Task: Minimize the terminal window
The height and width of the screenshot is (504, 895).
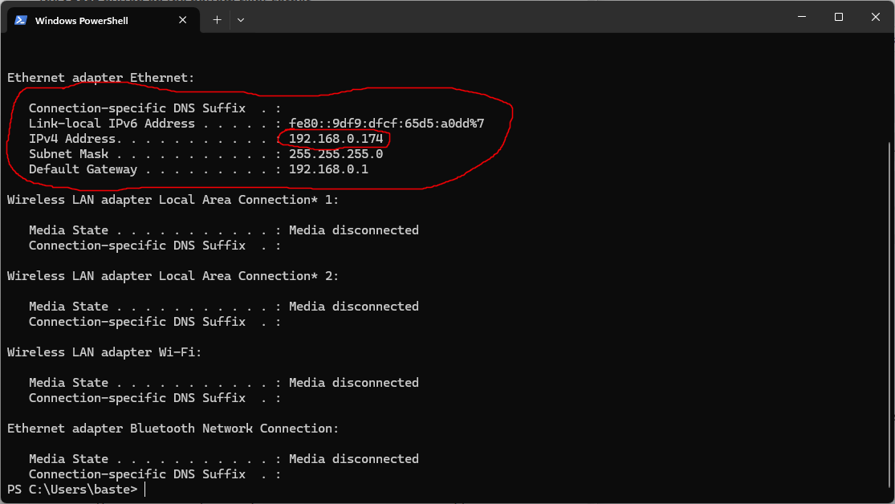Action: (x=800, y=17)
